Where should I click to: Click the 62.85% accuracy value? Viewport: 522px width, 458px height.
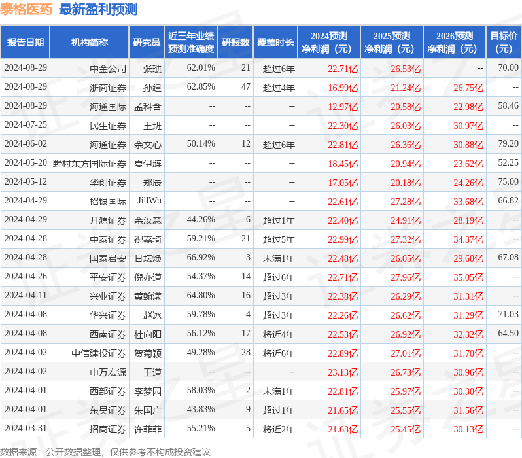(201, 86)
